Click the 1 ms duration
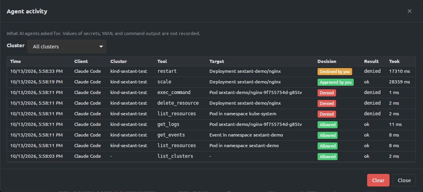The width and height of the screenshot is (423, 192). click(394, 92)
